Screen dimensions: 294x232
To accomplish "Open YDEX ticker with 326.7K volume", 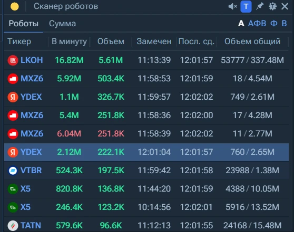I will 31,97.
